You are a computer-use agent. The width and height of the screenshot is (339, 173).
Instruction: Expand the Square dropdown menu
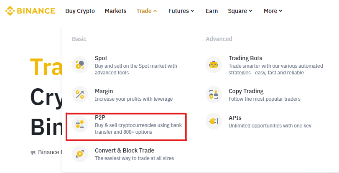click(240, 11)
